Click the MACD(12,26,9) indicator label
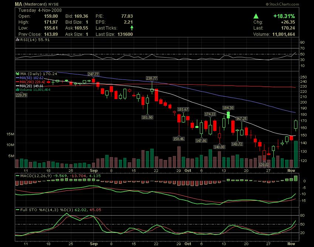The width and height of the screenshot is (314, 247). point(36,176)
